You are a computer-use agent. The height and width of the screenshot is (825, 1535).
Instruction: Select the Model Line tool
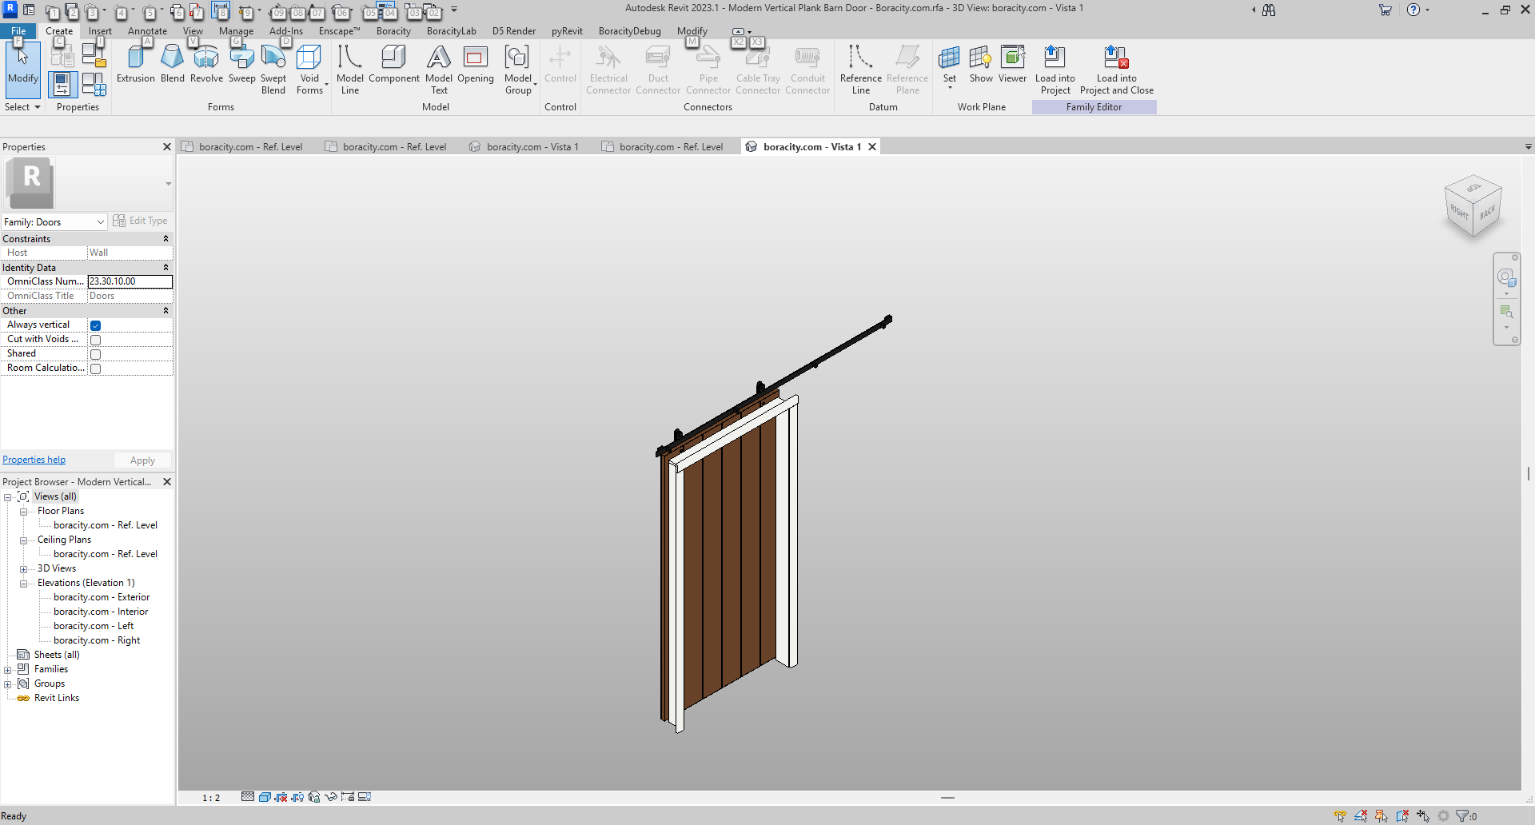click(350, 70)
